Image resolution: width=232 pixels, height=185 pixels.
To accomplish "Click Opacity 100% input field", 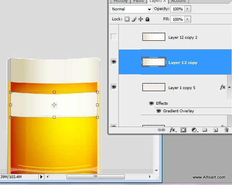I will (178, 9).
